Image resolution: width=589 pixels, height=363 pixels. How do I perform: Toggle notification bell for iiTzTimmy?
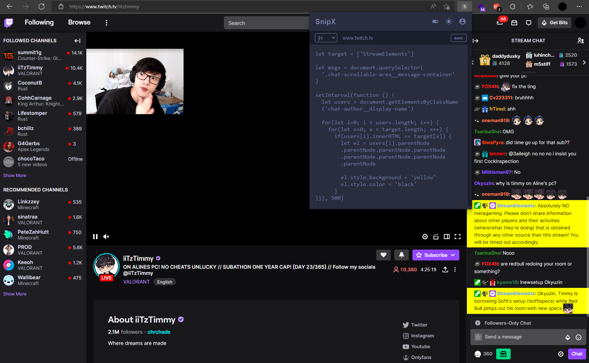tap(402, 255)
